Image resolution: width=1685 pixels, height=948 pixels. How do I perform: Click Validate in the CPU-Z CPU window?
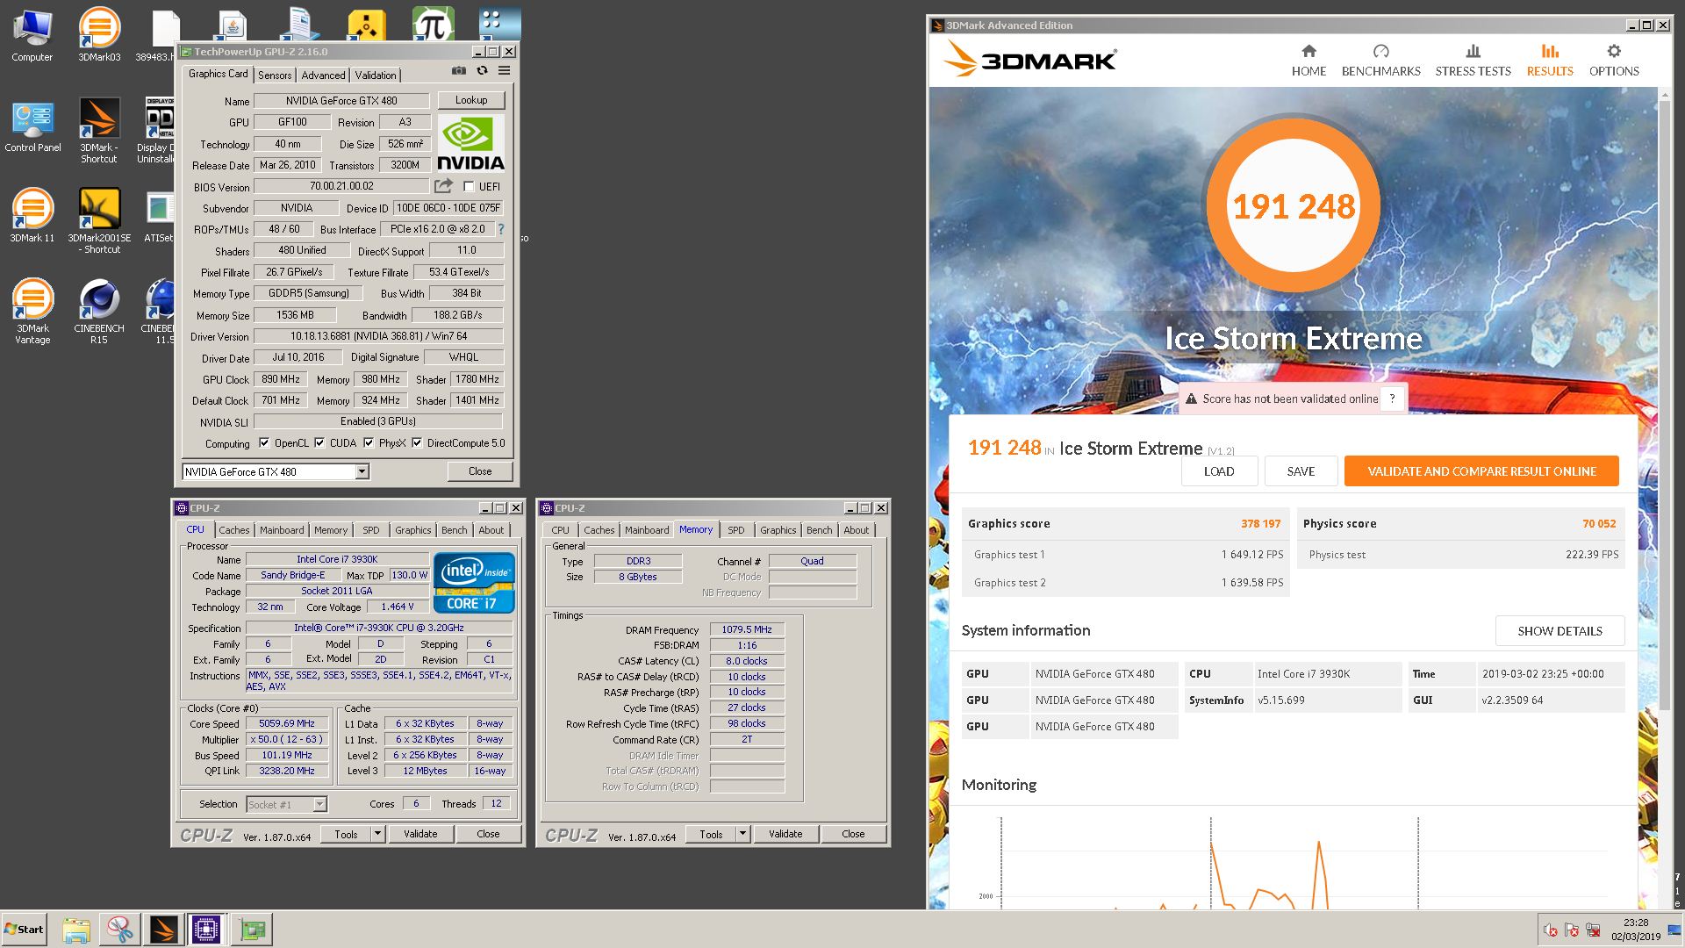420,834
